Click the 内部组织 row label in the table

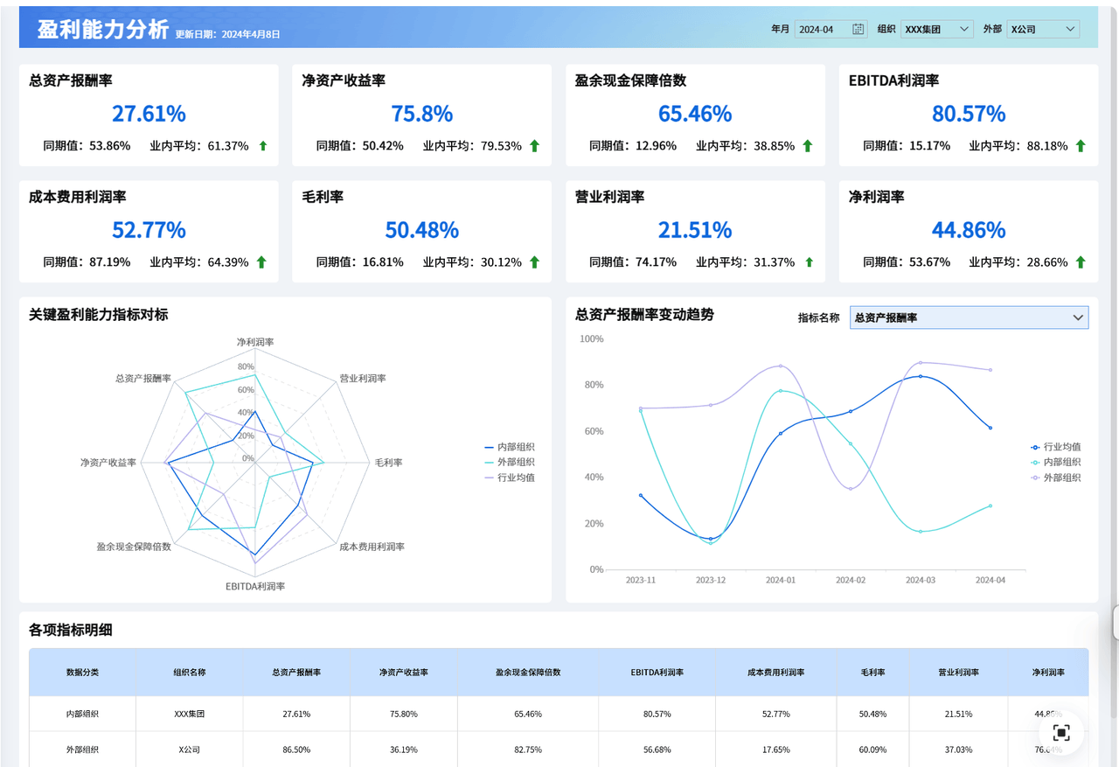[x=82, y=714]
